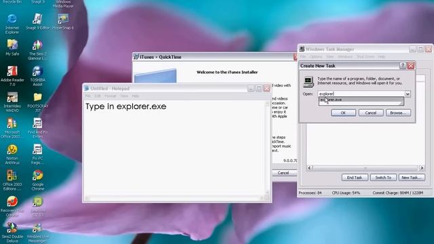This screenshot has height=244, width=434.
Task: Click Switch To in Task Manager
Action: tap(383, 178)
